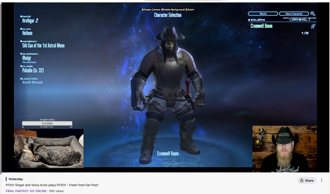The width and height of the screenshot is (330, 194).
Task: Click the nameday 5th Sun of 1st Astral Moon
Action: (x=43, y=46)
